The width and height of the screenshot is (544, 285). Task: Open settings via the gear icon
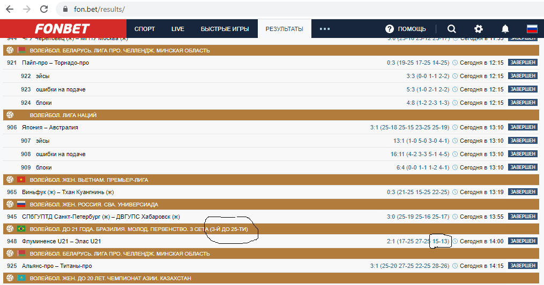(x=478, y=29)
